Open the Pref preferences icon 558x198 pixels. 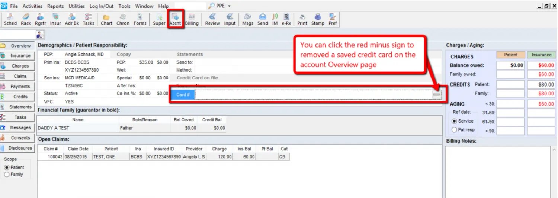point(333,19)
